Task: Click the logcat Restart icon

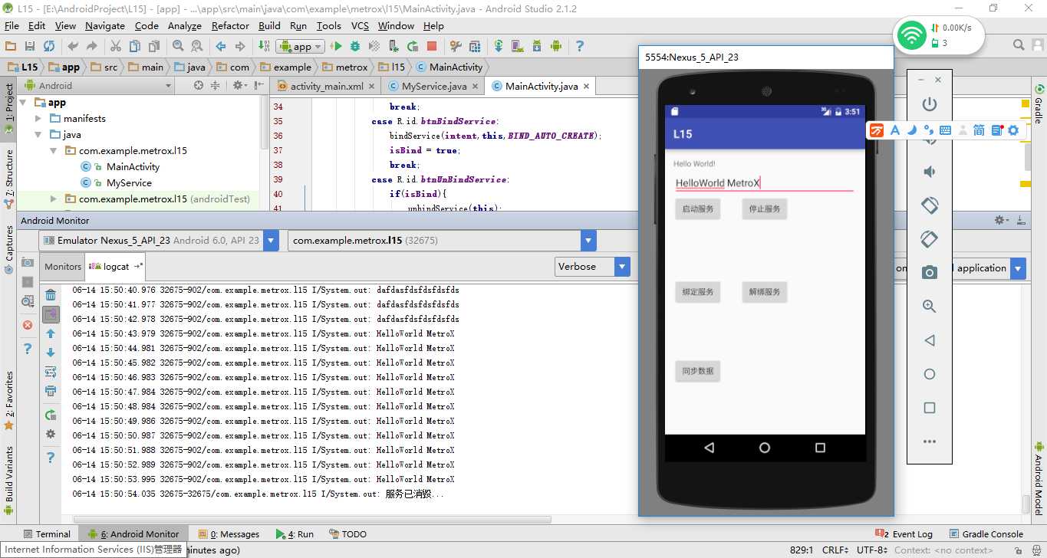Action: click(51, 415)
